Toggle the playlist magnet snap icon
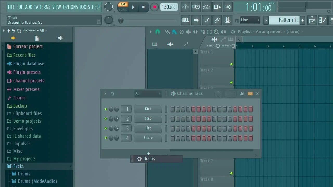The height and width of the screenshot is (187, 333). tap(157, 32)
